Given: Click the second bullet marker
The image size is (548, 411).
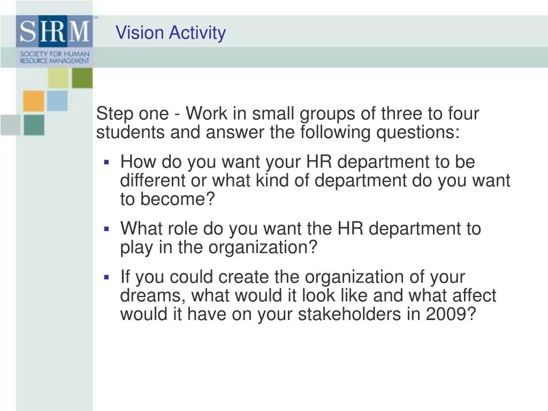Looking at the screenshot, I should click(x=106, y=229).
